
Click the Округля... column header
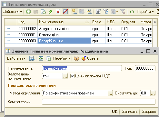pos(130,22)
